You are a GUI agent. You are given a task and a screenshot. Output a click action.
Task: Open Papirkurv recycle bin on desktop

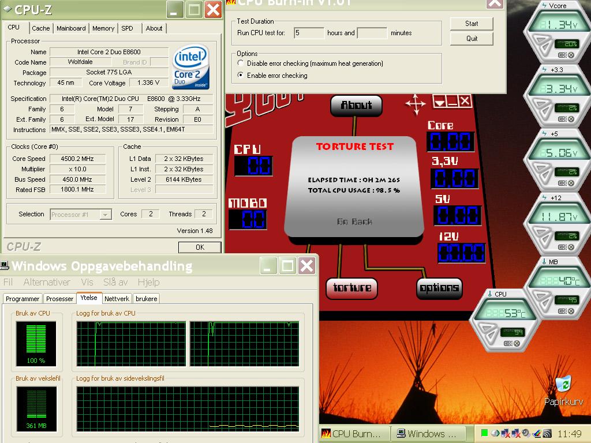pos(564,391)
